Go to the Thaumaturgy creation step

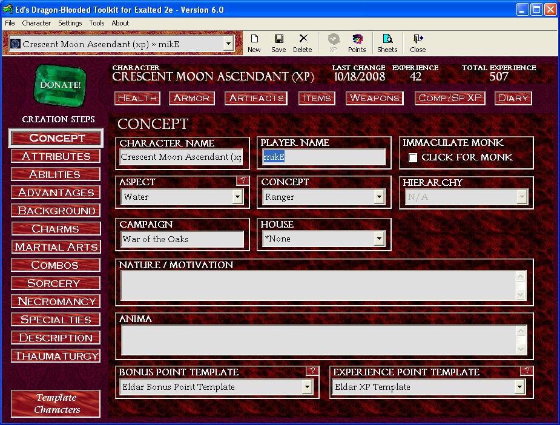point(56,356)
